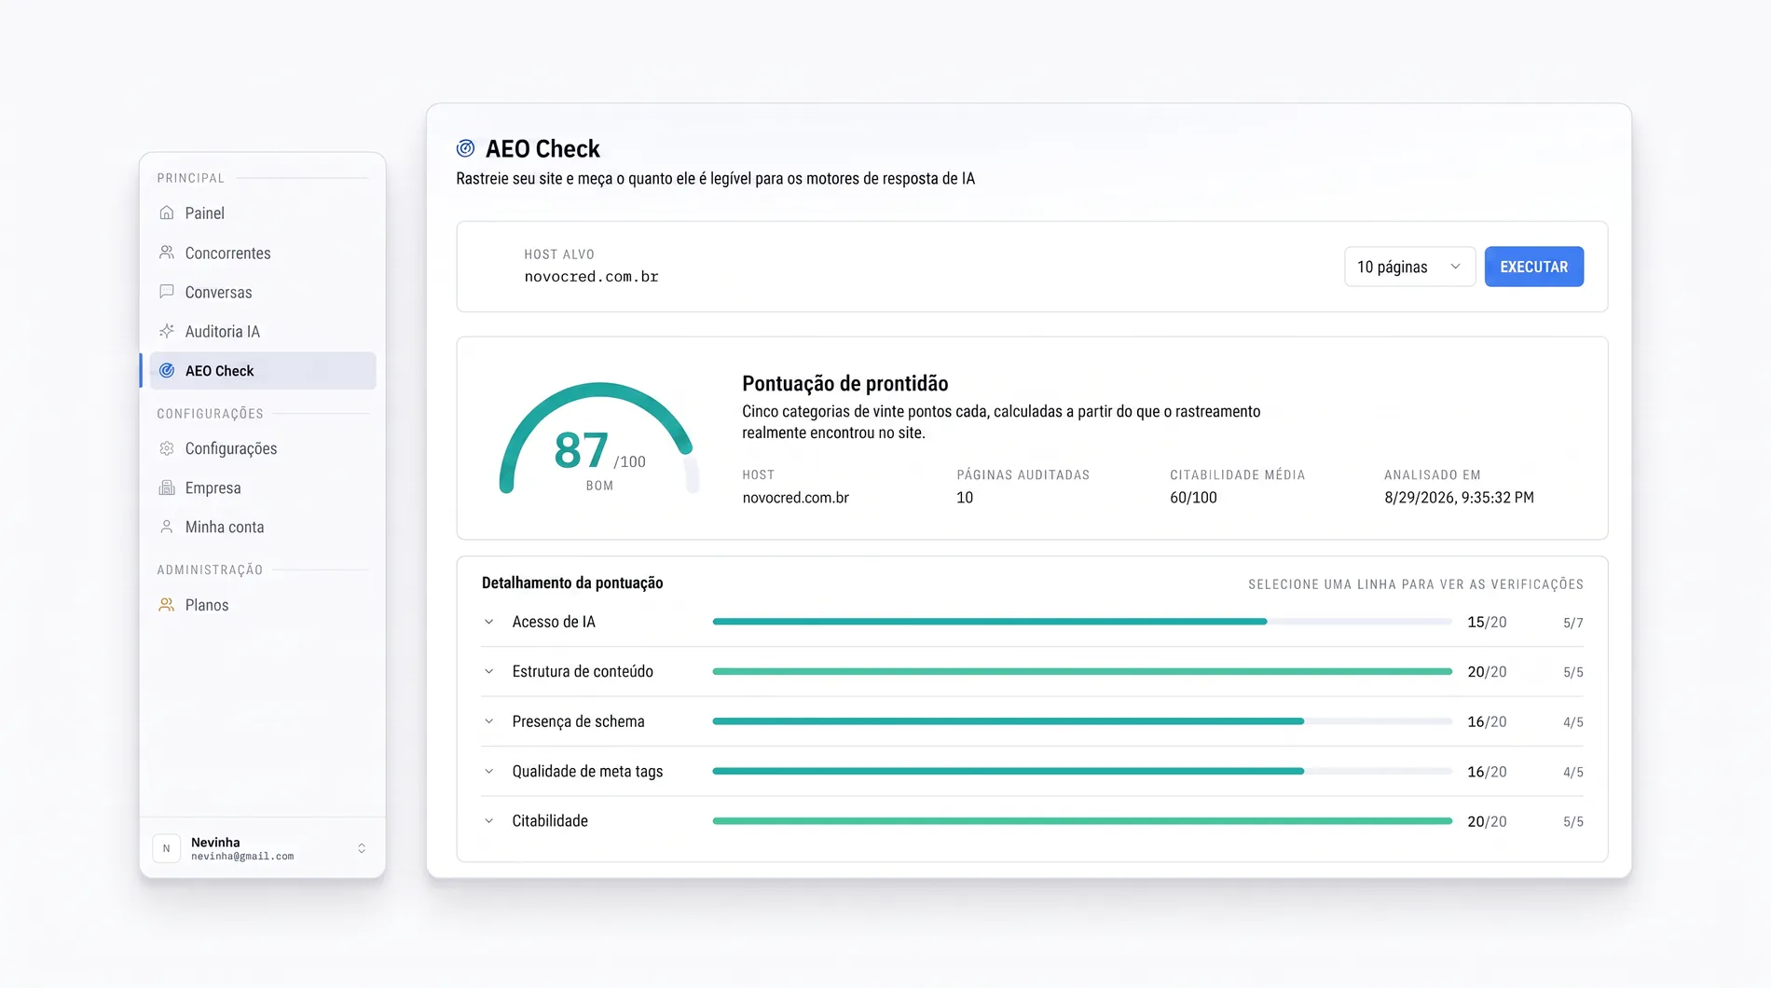Click the Qualidade de meta tags label
This screenshot has height=988, width=1771.
tap(587, 771)
